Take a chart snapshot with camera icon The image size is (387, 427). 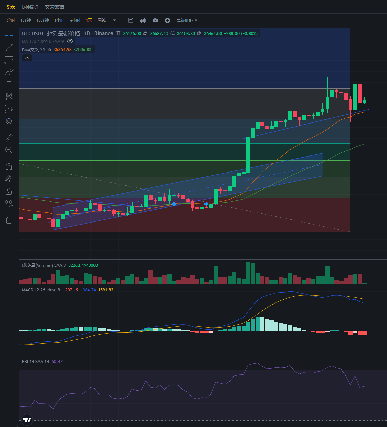coord(155,20)
